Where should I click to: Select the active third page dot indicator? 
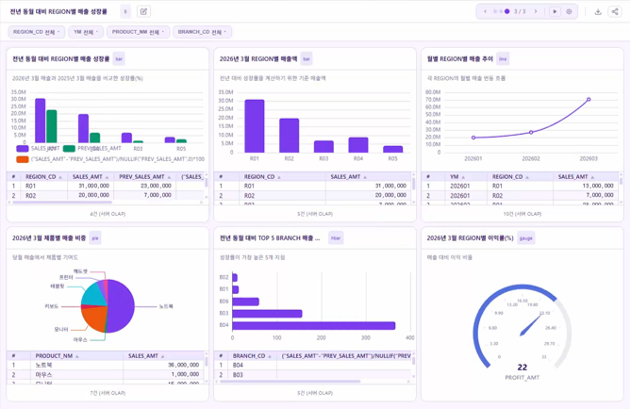click(x=507, y=11)
